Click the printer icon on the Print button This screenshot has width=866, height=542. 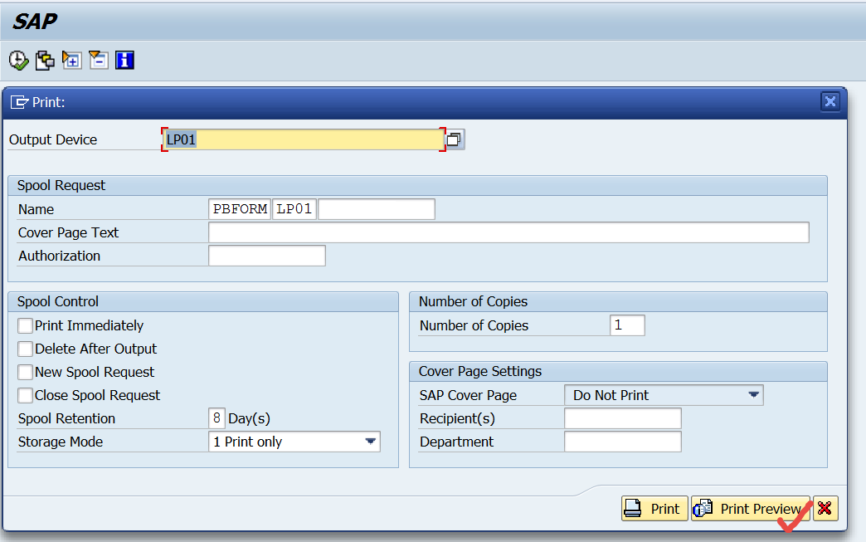635,508
